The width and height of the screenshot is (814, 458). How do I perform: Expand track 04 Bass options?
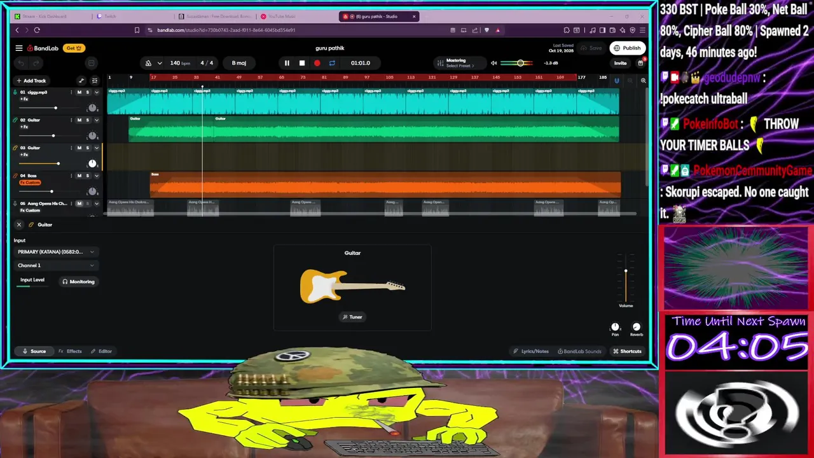(x=97, y=176)
